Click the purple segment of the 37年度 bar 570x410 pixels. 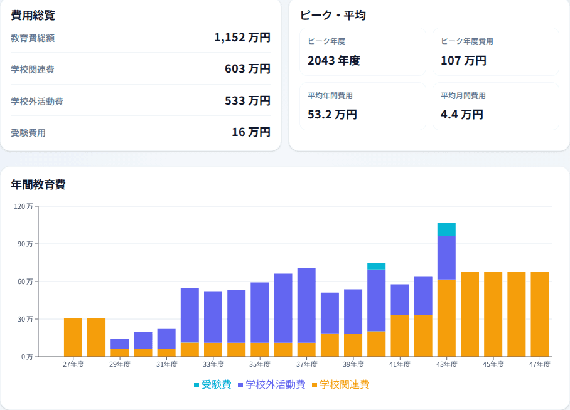click(306, 305)
